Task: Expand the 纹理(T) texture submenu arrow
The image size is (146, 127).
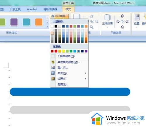Action: tap(85, 79)
